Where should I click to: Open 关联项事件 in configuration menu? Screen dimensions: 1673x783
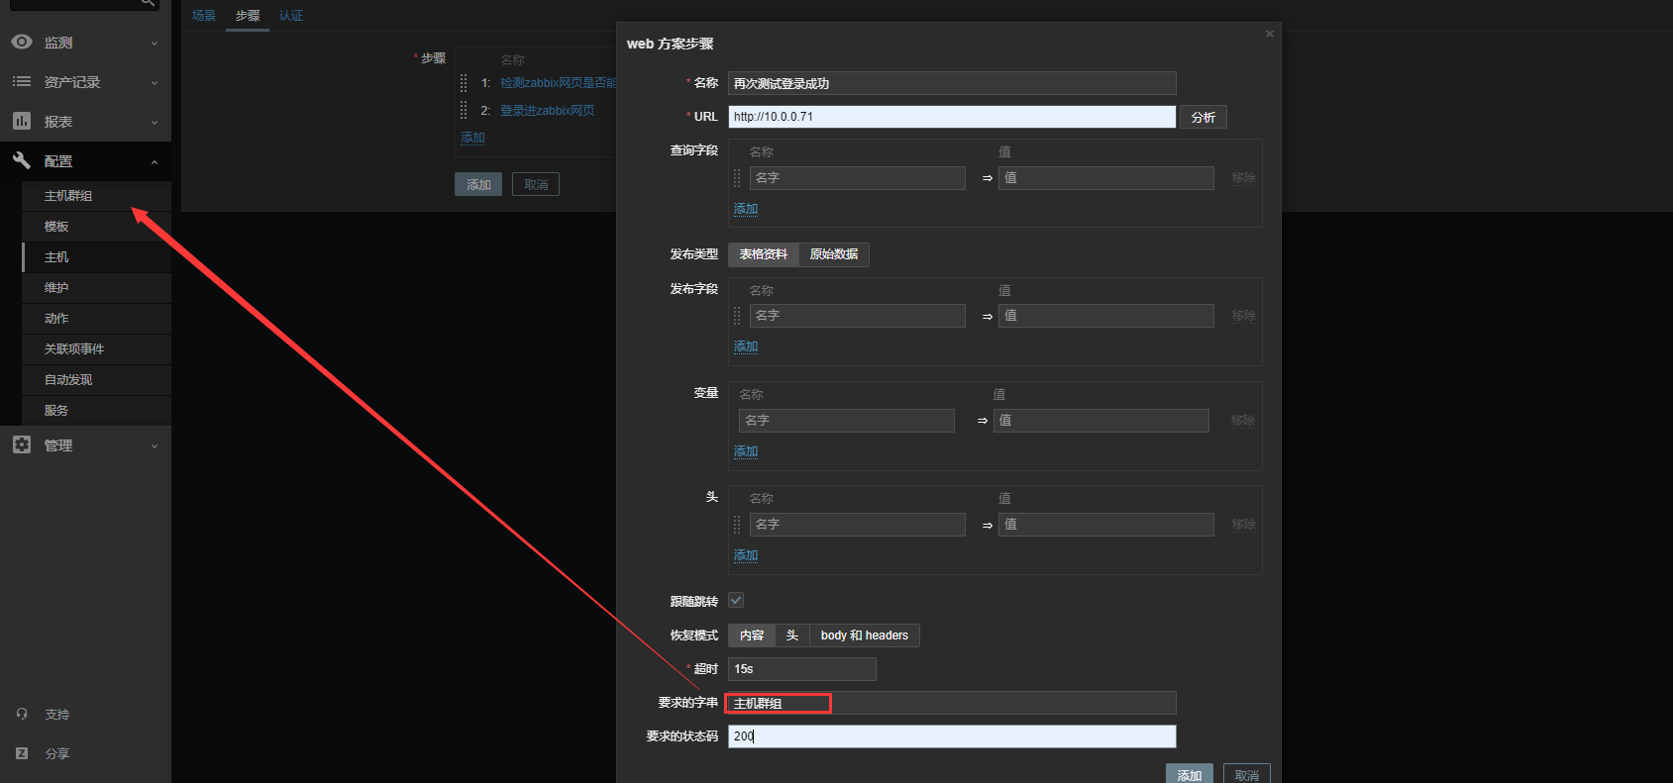click(x=96, y=349)
